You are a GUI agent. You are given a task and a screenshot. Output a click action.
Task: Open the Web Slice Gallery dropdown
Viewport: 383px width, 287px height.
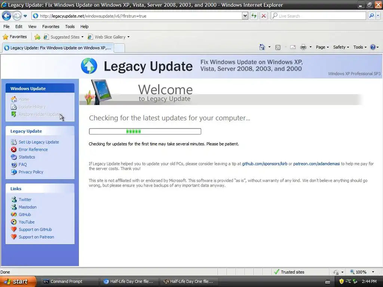pos(109,37)
